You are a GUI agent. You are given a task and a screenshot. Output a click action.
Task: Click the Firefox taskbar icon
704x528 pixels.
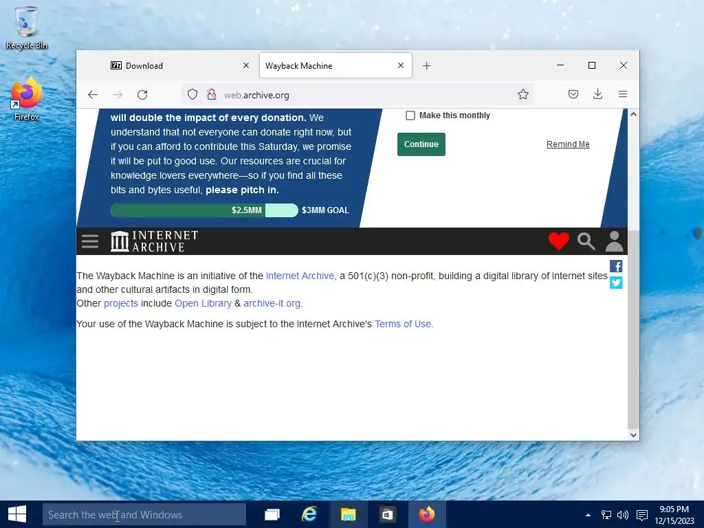point(427,514)
